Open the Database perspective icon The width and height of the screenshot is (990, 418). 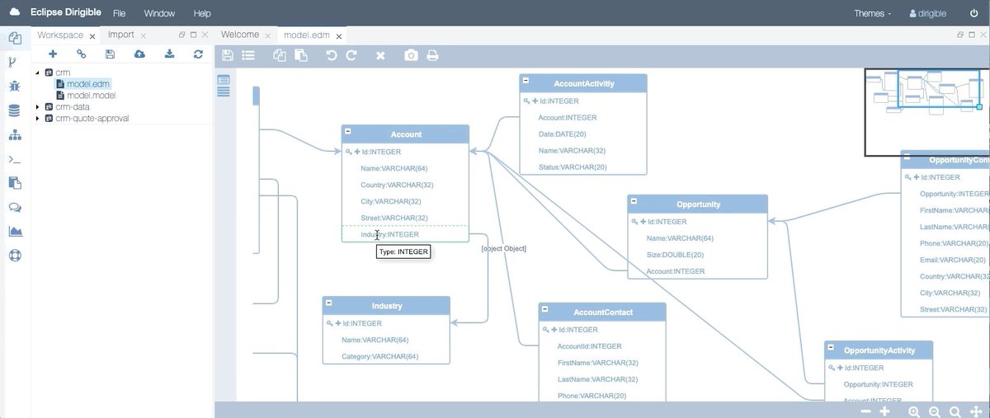point(14,110)
